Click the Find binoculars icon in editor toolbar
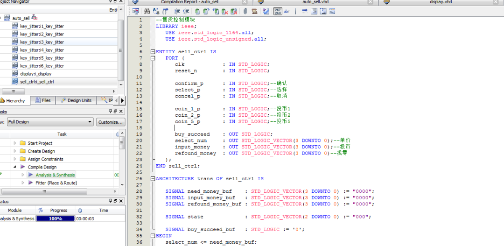Image resolution: width=504 pixels, height=246 pixels. click(147, 11)
